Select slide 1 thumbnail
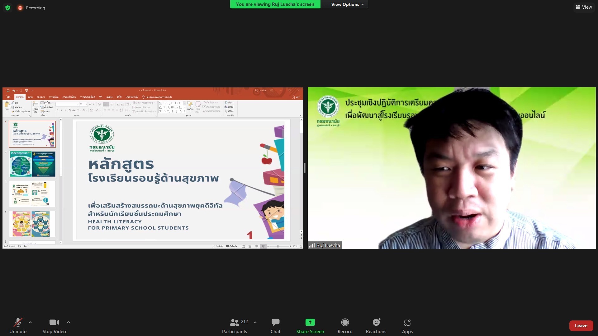Image resolution: width=598 pixels, height=336 pixels. pos(32,134)
